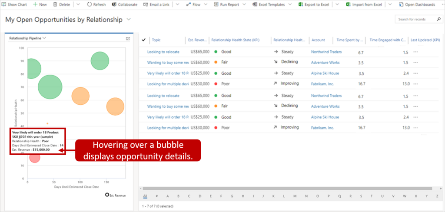Open the first Adventure Works account link

pyautogui.click(x=325, y=63)
